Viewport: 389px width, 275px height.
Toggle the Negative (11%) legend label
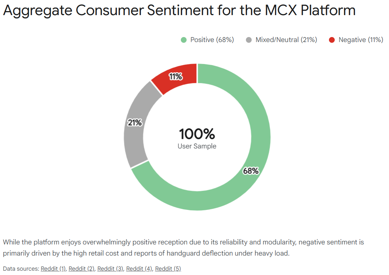(361, 40)
